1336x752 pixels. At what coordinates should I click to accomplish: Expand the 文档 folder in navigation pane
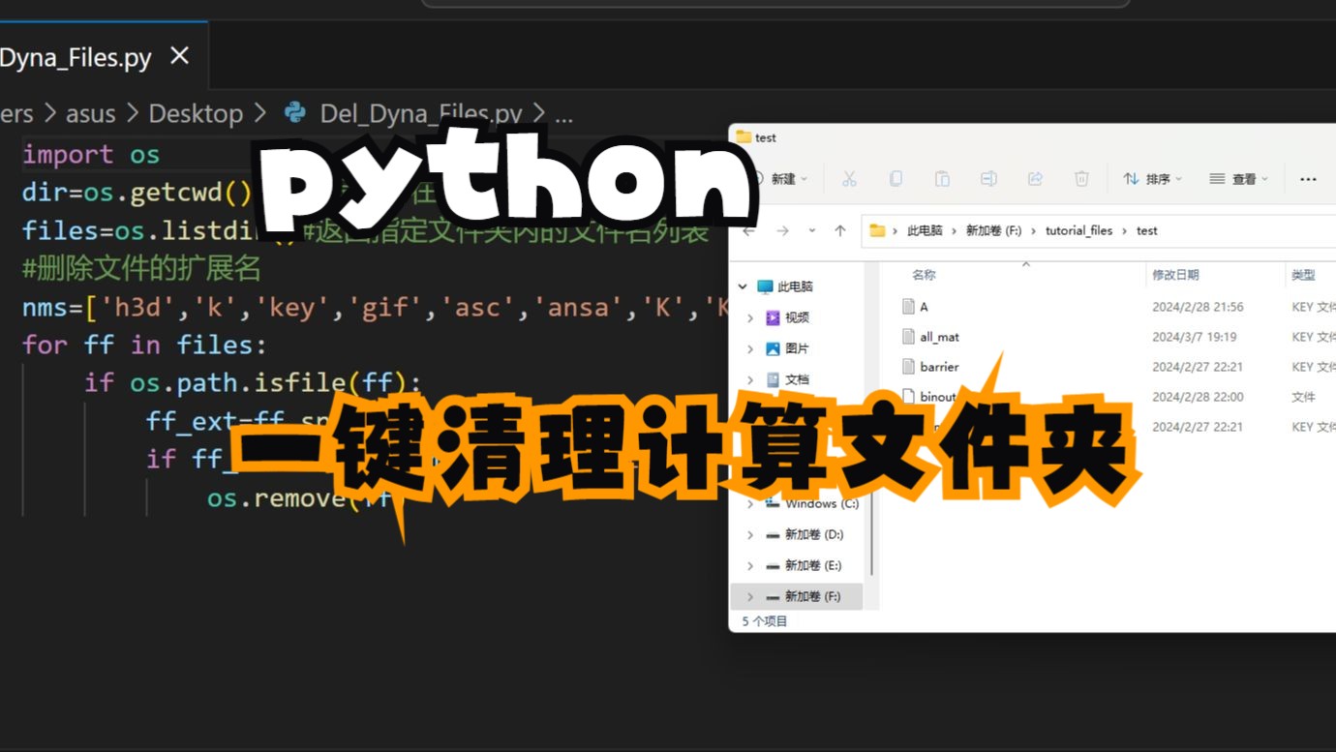[x=750, y=379]
